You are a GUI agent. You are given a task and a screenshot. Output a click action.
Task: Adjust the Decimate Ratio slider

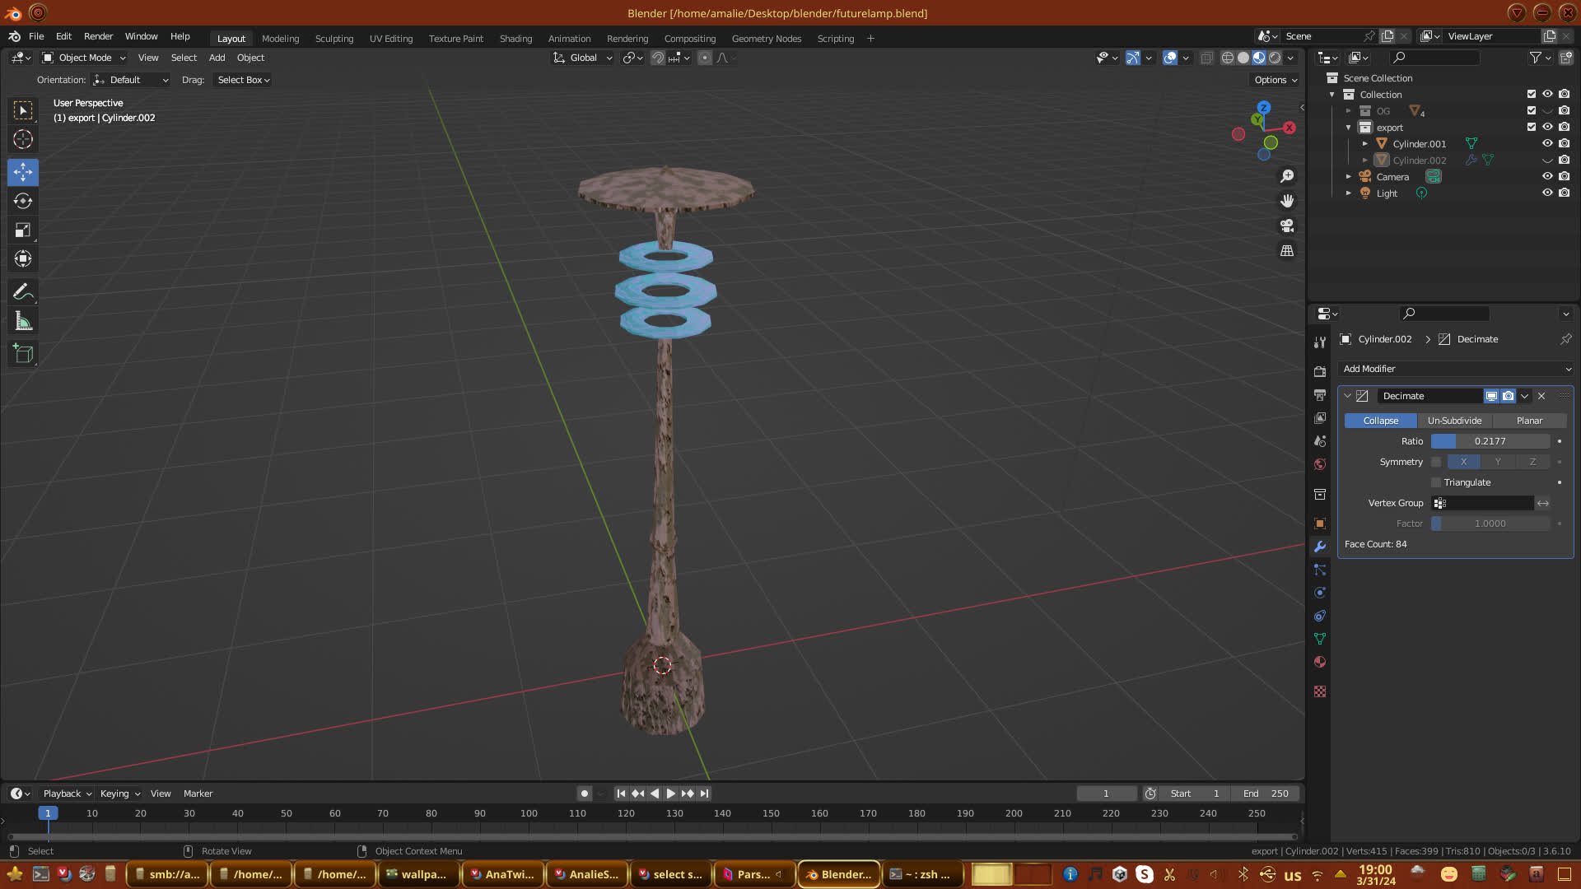1490,441
